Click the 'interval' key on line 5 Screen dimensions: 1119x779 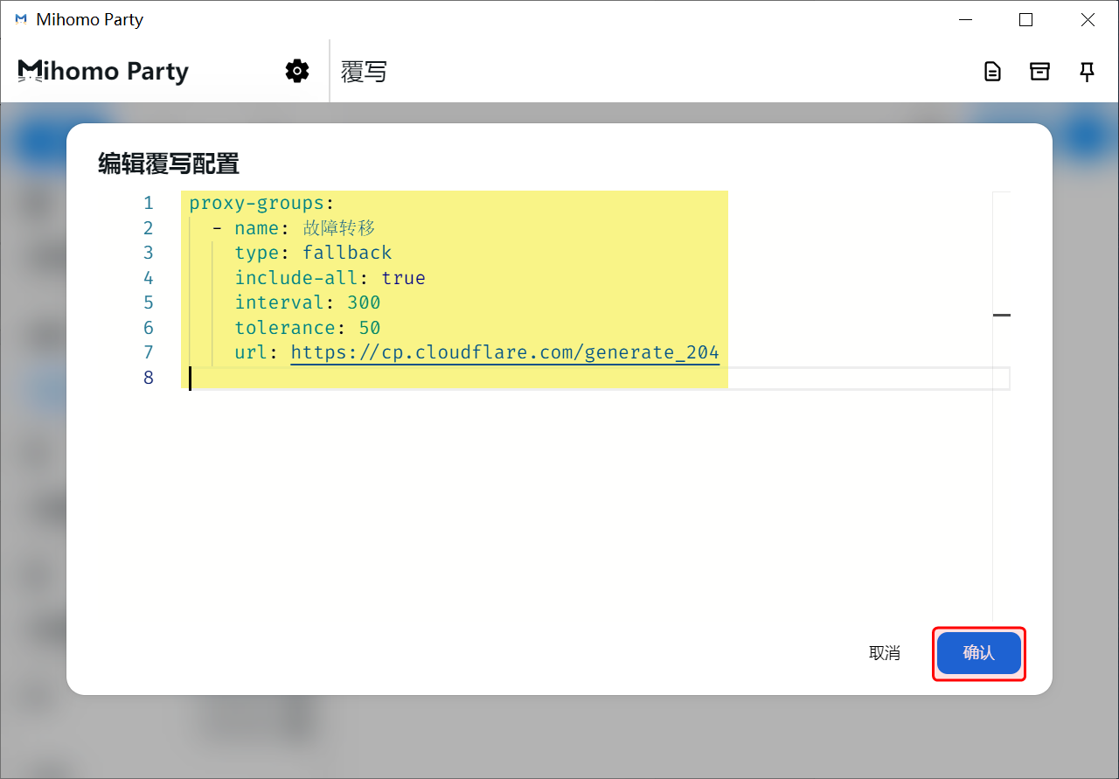(x=279, y=303)
